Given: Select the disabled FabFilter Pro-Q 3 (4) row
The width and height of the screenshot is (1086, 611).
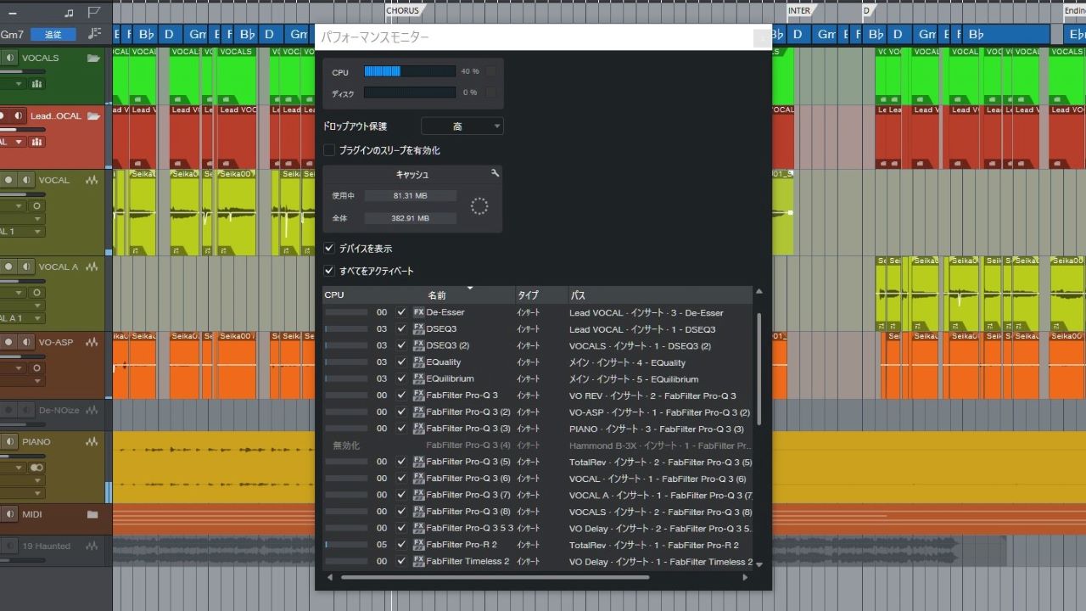Looking at the screenshot, I should click(x=538, y=445).
